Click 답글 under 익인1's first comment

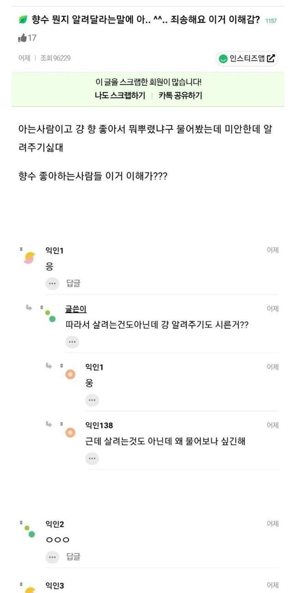[73, 284]
